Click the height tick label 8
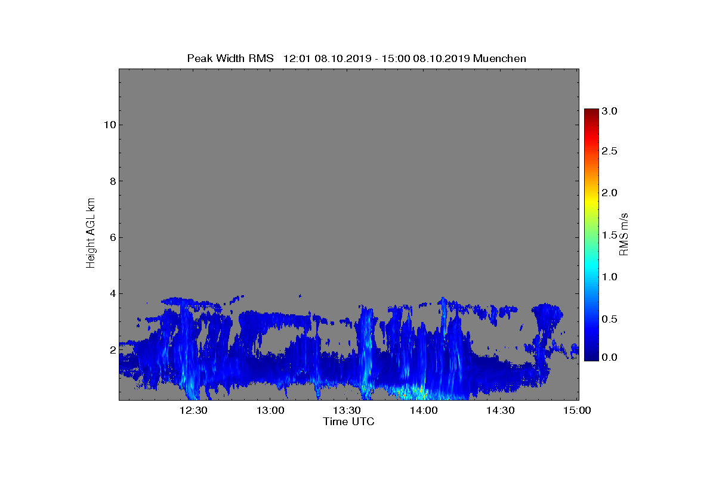 [x=112, y=181]
